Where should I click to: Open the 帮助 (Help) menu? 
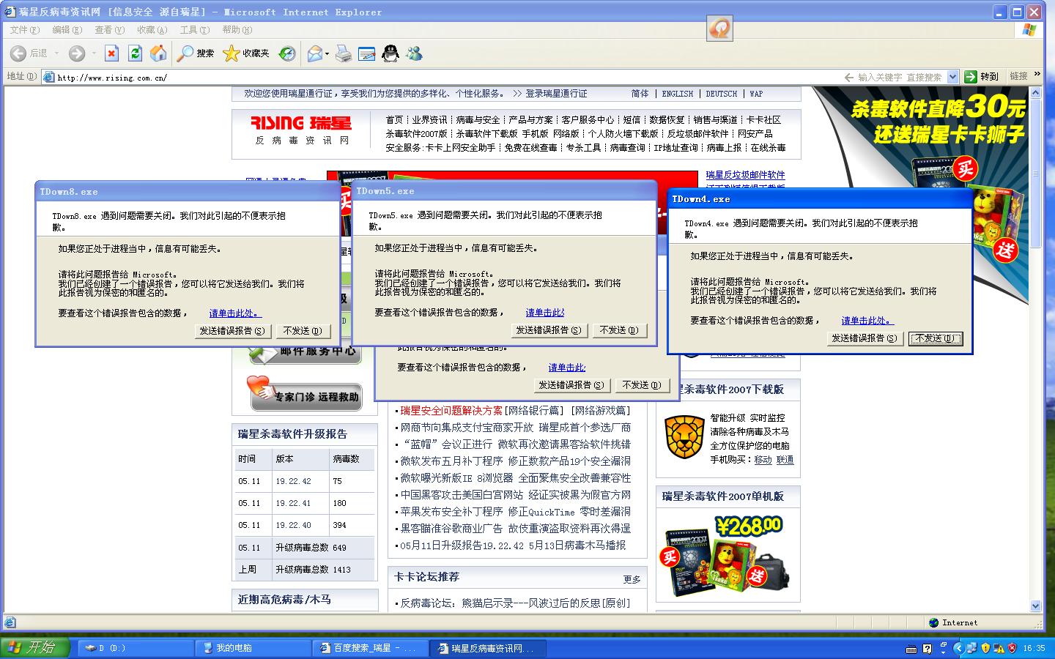point(237,30)
